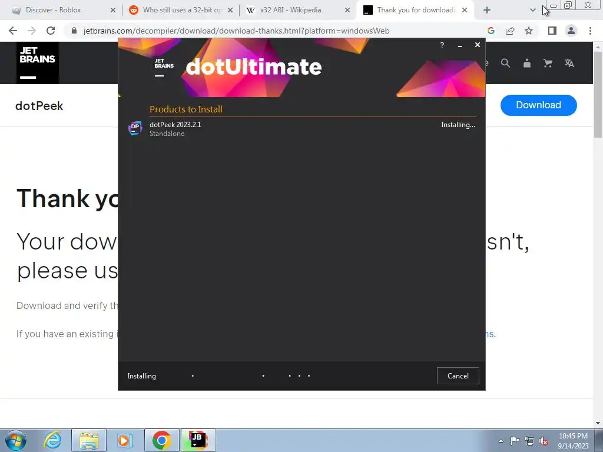Viewport: 603px width, 452px height.
Task: Switch to Chrome in the taskbar
Action: click(x=161, y=440)
